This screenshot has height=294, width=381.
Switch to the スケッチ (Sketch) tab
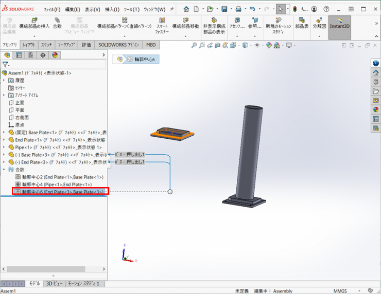[x=46, y=45]
